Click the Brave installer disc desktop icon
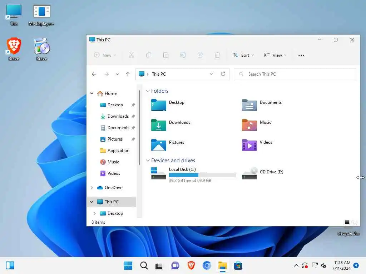Image resolution: width=366 pixels, height=274 pixels. tap(41, 49)
